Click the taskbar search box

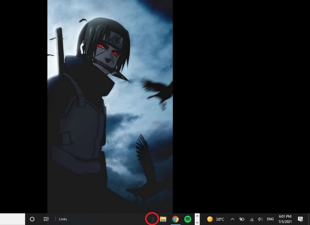pos(13,219)
